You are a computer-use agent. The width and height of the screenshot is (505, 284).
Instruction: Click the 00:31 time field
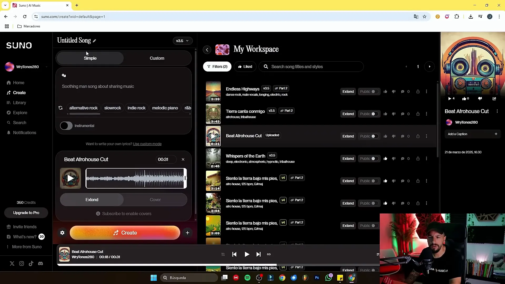click(166, 159)
